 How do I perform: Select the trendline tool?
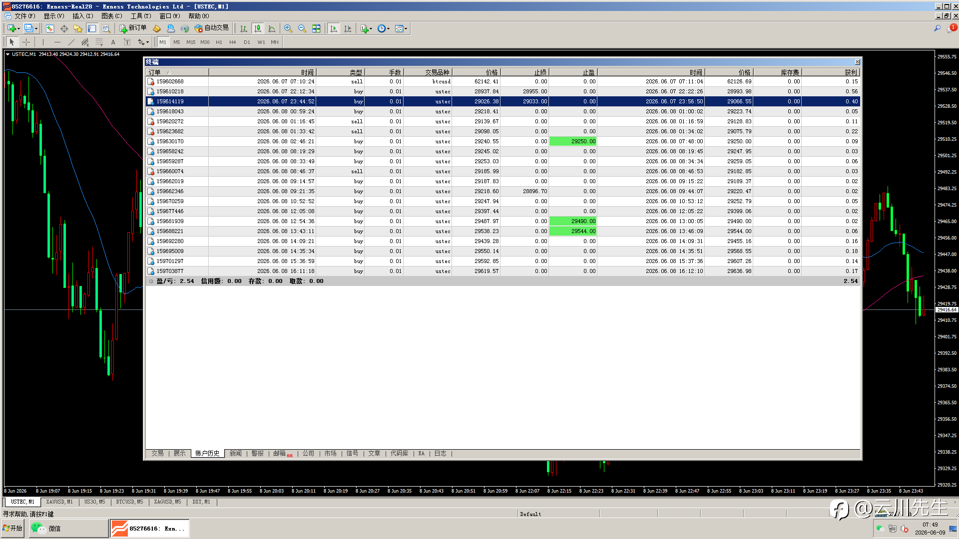coord(71,42)
